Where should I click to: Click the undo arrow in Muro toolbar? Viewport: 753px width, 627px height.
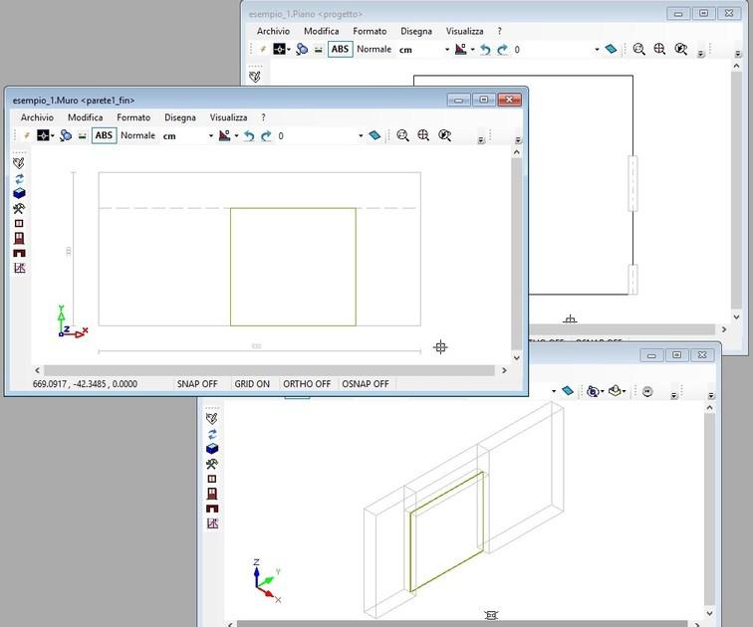249,135
